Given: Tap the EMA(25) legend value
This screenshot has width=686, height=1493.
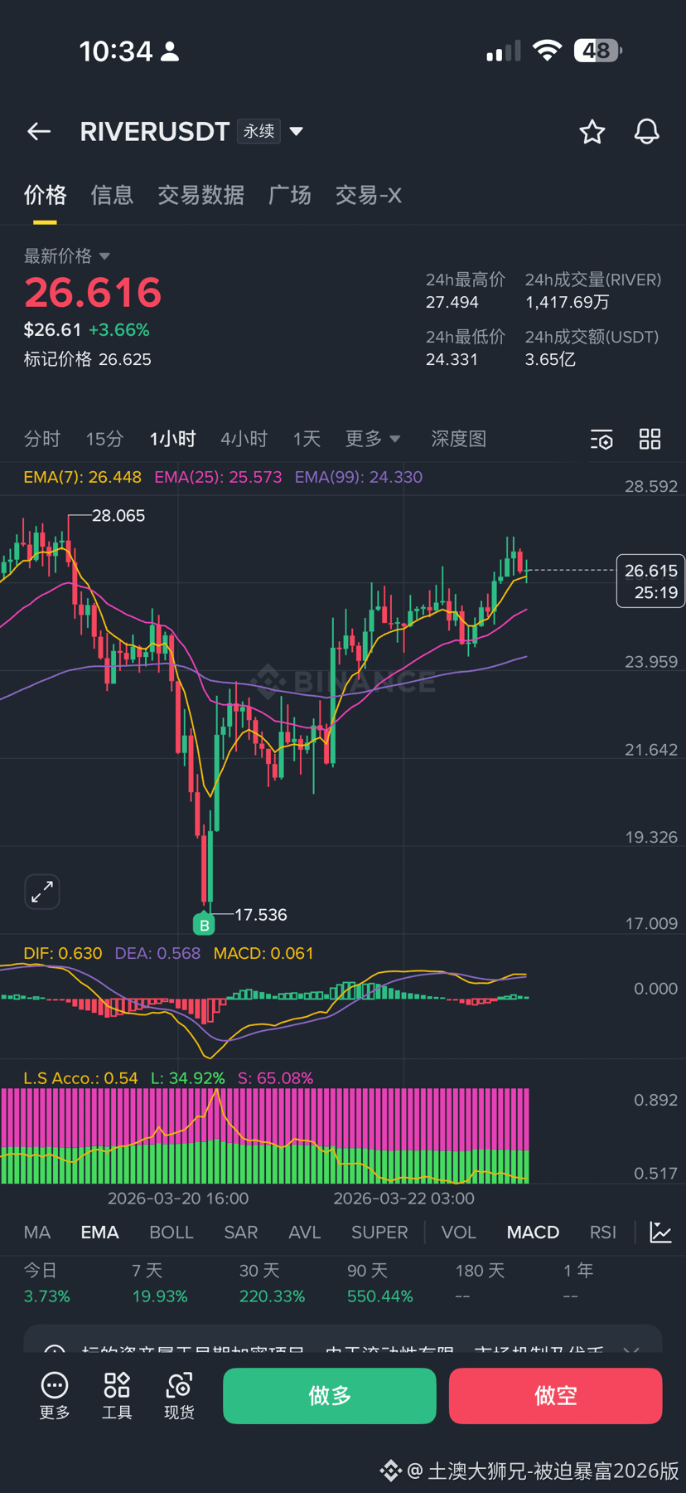Looking at the screenshot, I should coord(218,477).
